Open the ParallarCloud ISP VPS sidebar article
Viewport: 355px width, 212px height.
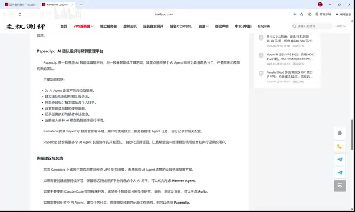[x=289, y=74]
